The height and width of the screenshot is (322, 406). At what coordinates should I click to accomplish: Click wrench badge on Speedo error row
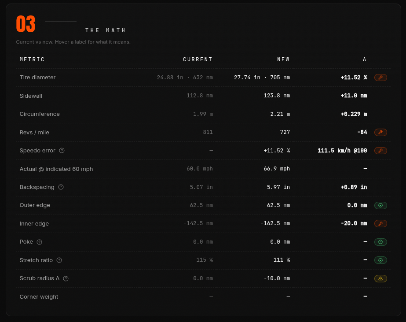380,151
